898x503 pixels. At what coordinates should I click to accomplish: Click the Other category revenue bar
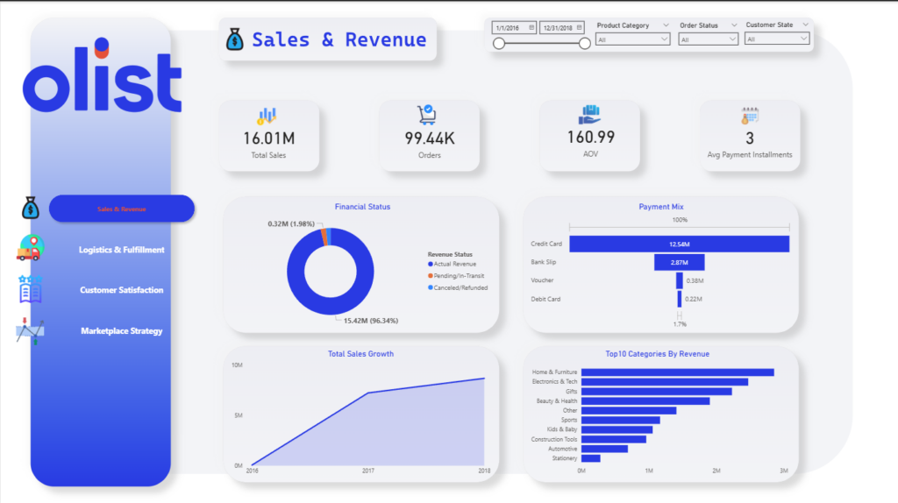[629, 411]
